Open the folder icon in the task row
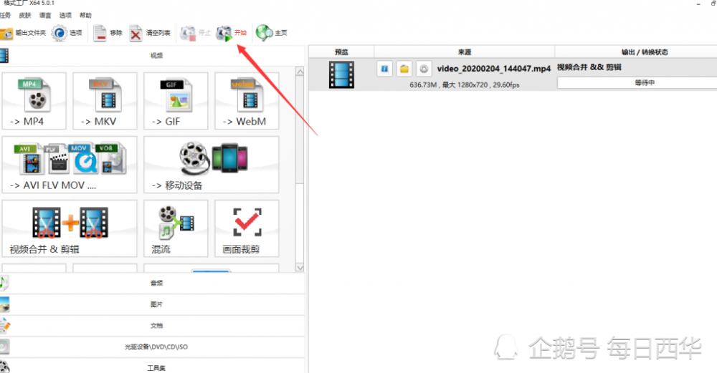Image resolution: width=717 pixels, height=373 pixels. point(404,69)
